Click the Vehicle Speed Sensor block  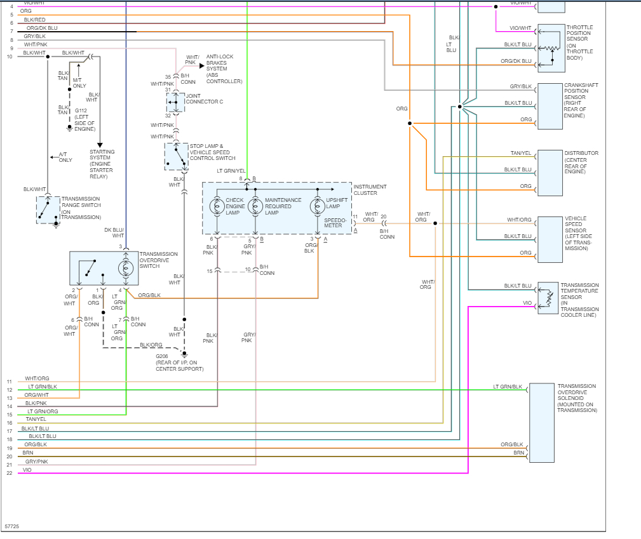coord(549,241)
